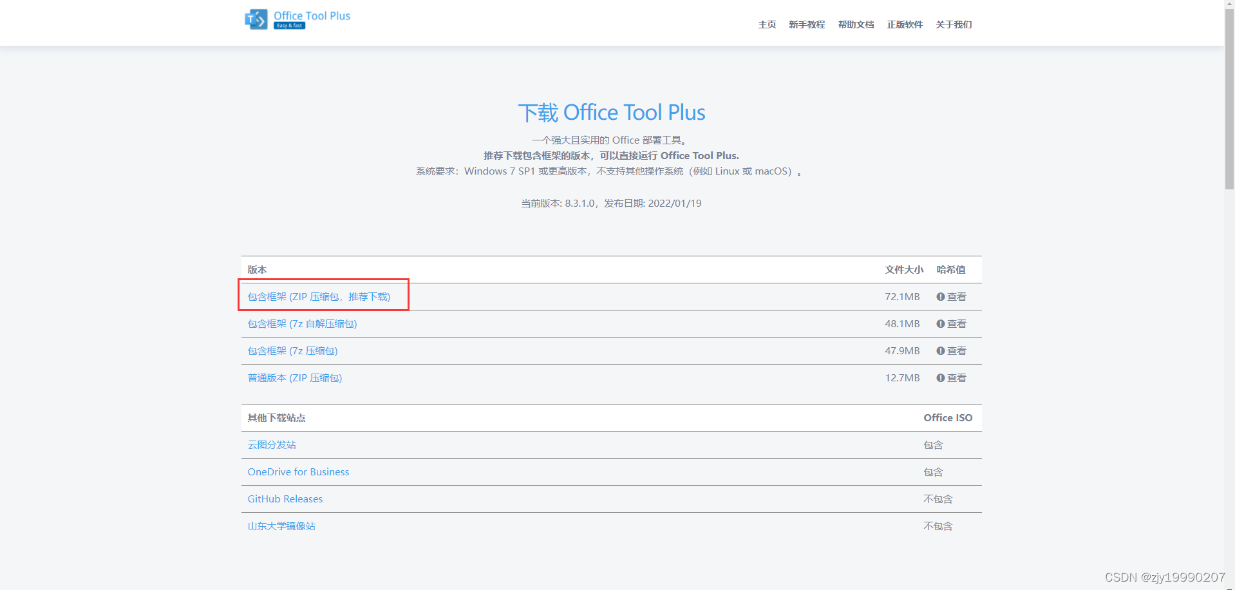Click 包含 in the 云图分发站 row
The width and height of the screenshot is (1235, 590).
933,445
